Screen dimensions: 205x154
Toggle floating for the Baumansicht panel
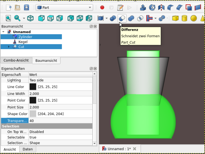(x=91, y=26)
